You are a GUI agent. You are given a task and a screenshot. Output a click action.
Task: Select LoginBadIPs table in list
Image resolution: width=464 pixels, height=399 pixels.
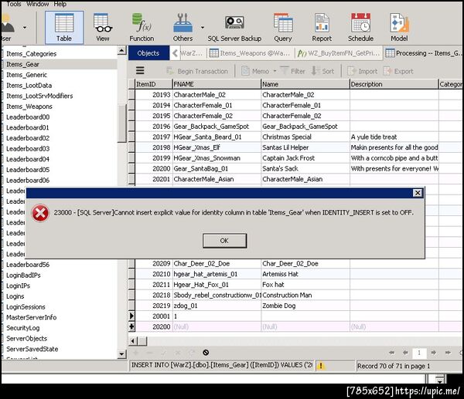pos(23,276)
